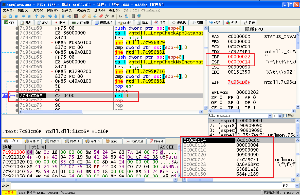Switch to the 内存布局 tab

80,23
